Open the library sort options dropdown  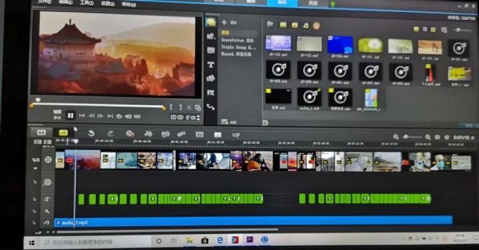tap(444, 30)
